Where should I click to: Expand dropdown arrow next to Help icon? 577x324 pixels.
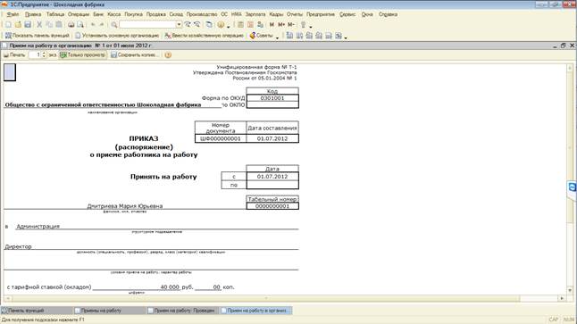click(228, 26)
